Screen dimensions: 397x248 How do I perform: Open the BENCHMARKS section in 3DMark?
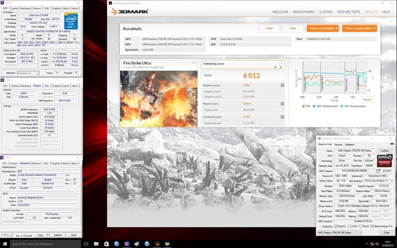[304, 12]
